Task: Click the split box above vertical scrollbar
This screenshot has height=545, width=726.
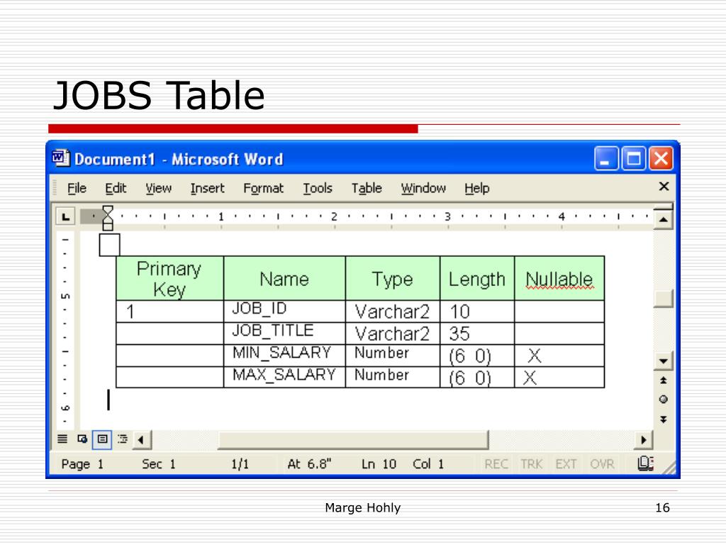Action: click(x=663, y=207)
